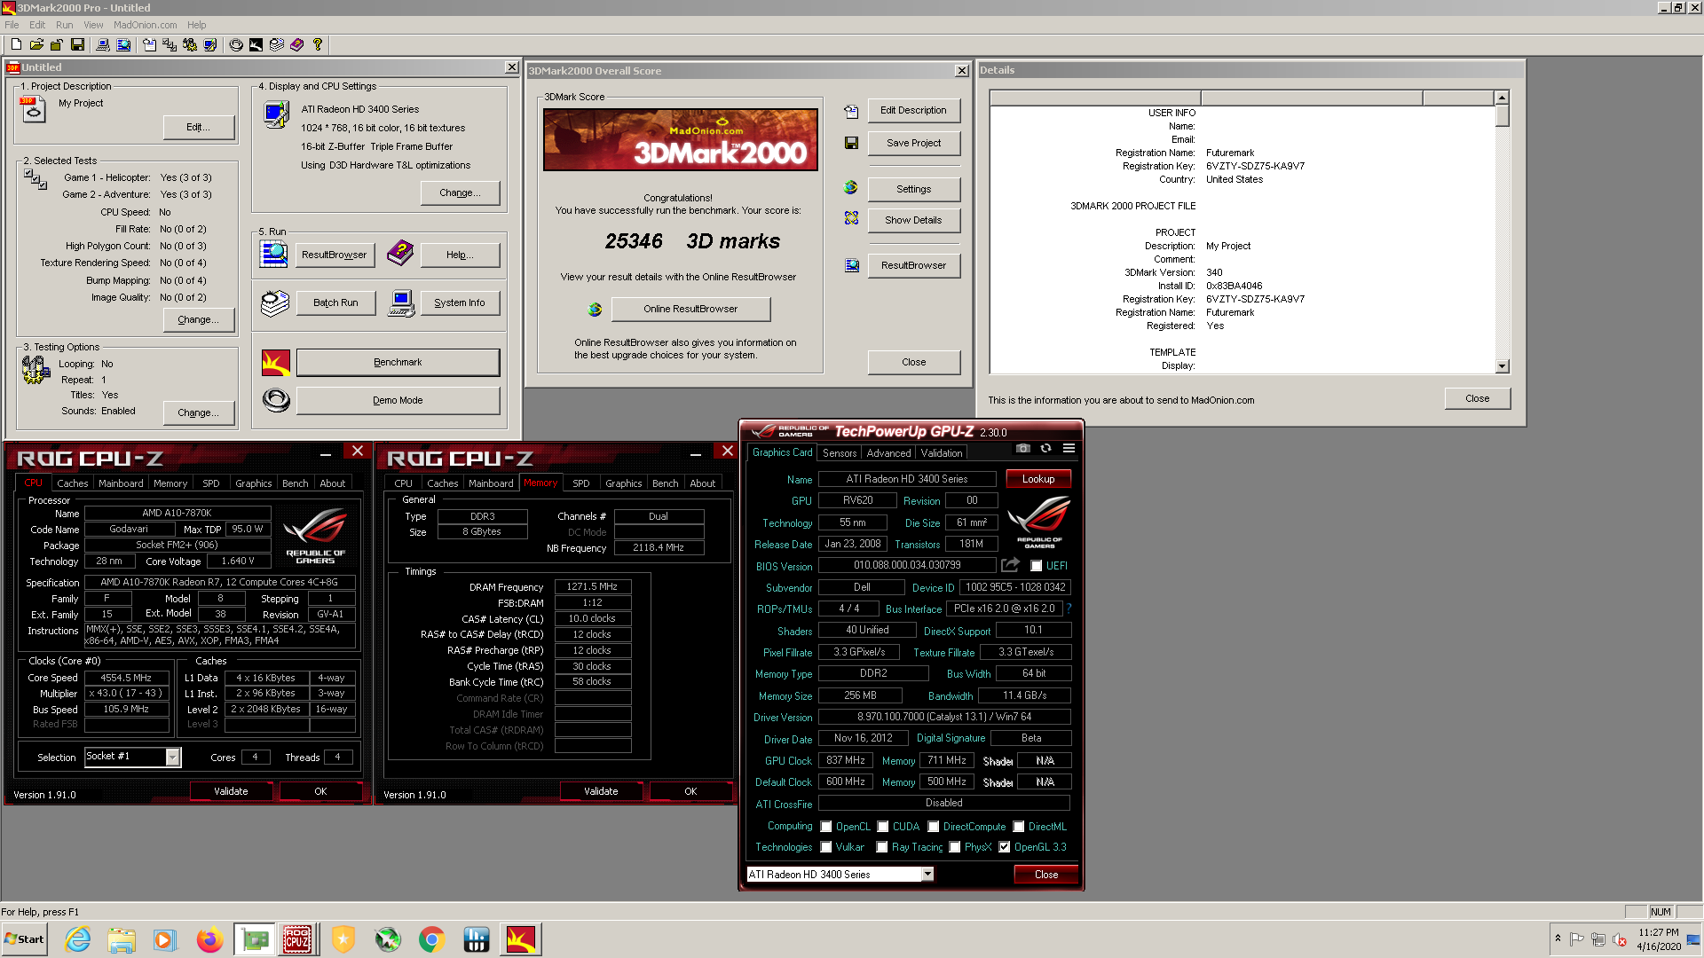Toggle the CUDA checkbox
1704x958 pixels.
[x=883, y=827]
